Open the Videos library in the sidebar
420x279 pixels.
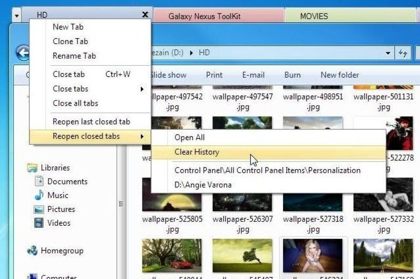click(x=58, y=223)
